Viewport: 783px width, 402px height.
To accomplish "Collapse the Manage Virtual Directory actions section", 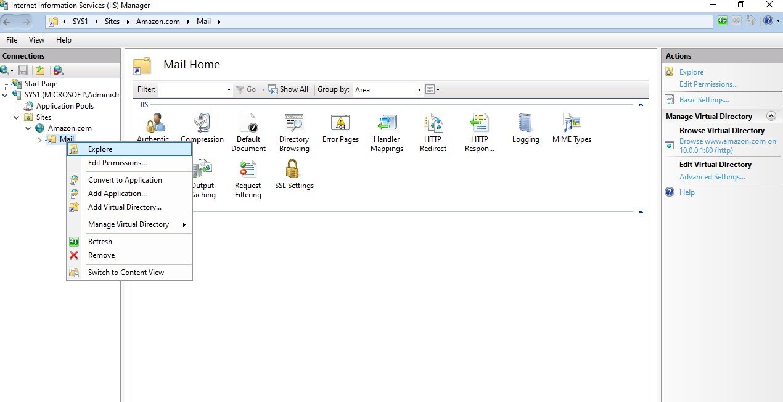I will (771, 116).
